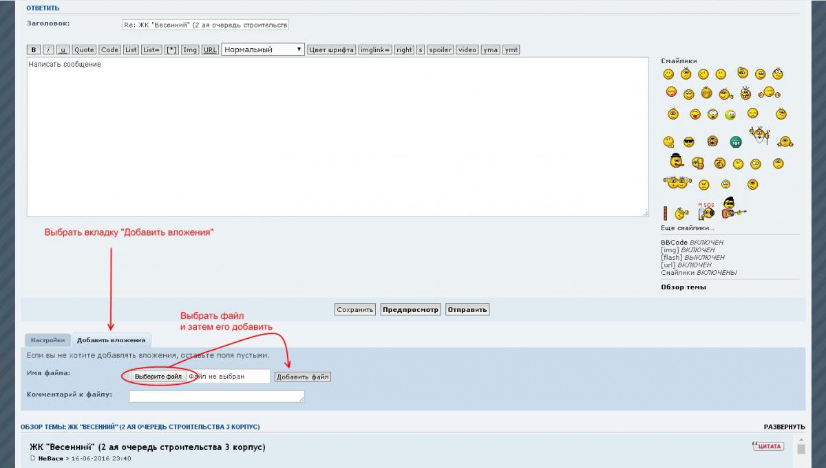Select the Добавить вложения tab
Viewport: 826px width, 468px height.
[111, 340]
